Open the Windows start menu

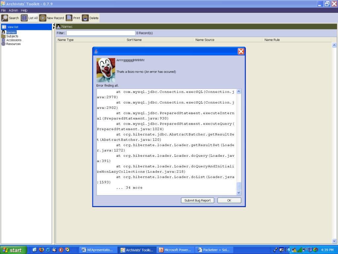(x=13, y=250)
